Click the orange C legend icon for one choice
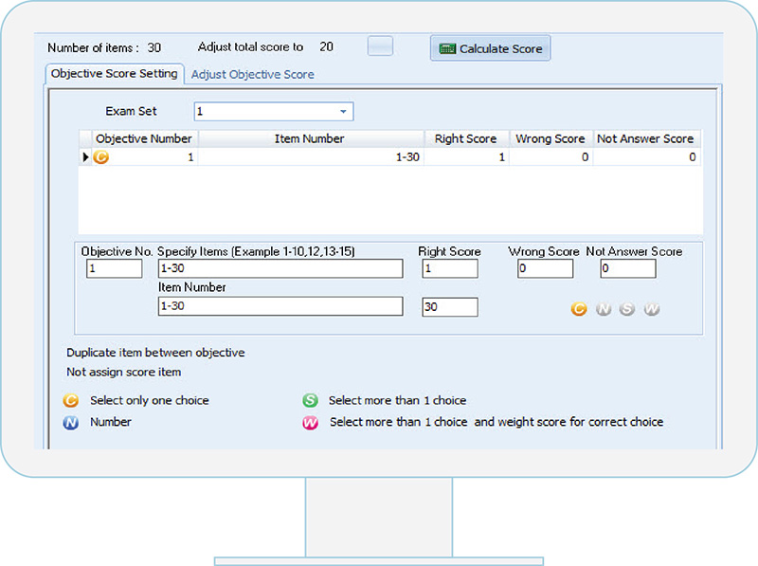The width and height of the screenshot is (758, 566). (x=70, y=400)
